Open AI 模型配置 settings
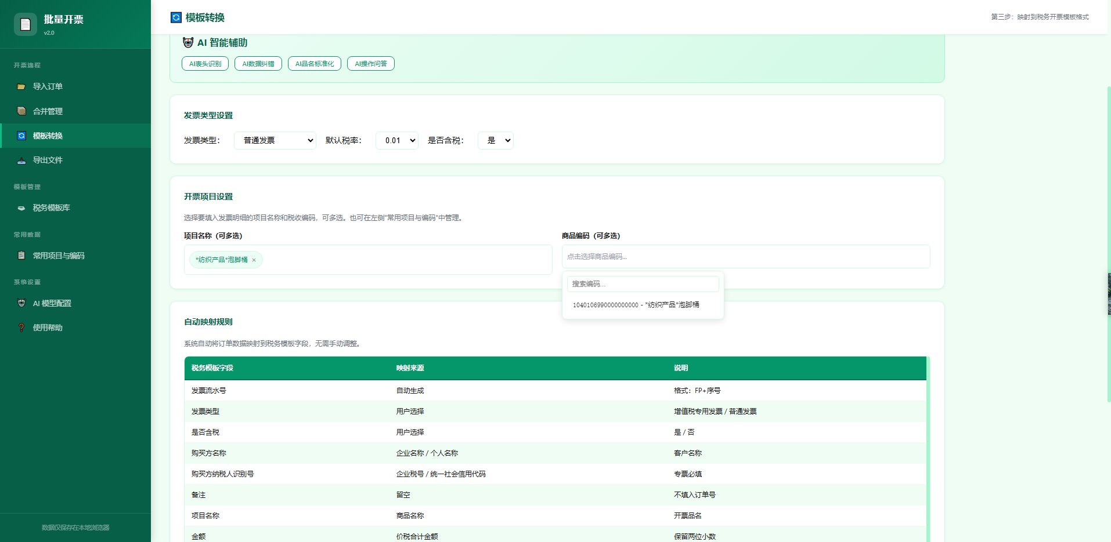Screen dimensions: 1111x542 tap(75, 303)
